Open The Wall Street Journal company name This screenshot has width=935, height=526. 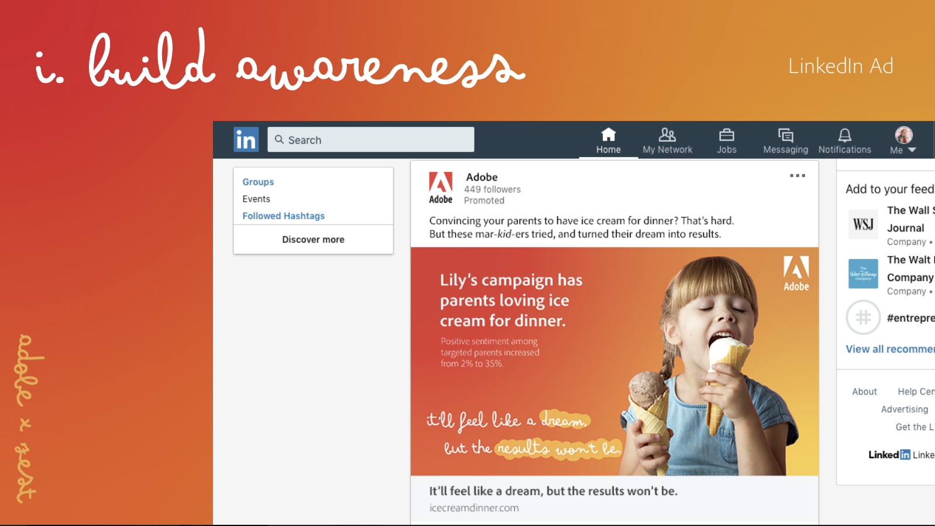click(911, 219)
